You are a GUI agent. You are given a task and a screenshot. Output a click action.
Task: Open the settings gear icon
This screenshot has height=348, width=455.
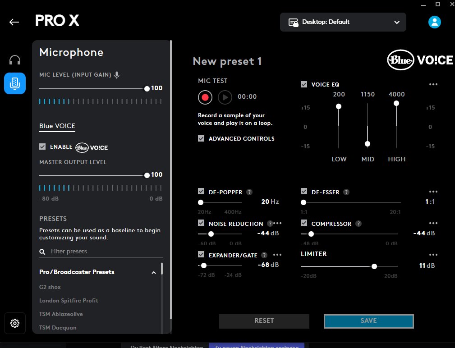click(15, 323)
